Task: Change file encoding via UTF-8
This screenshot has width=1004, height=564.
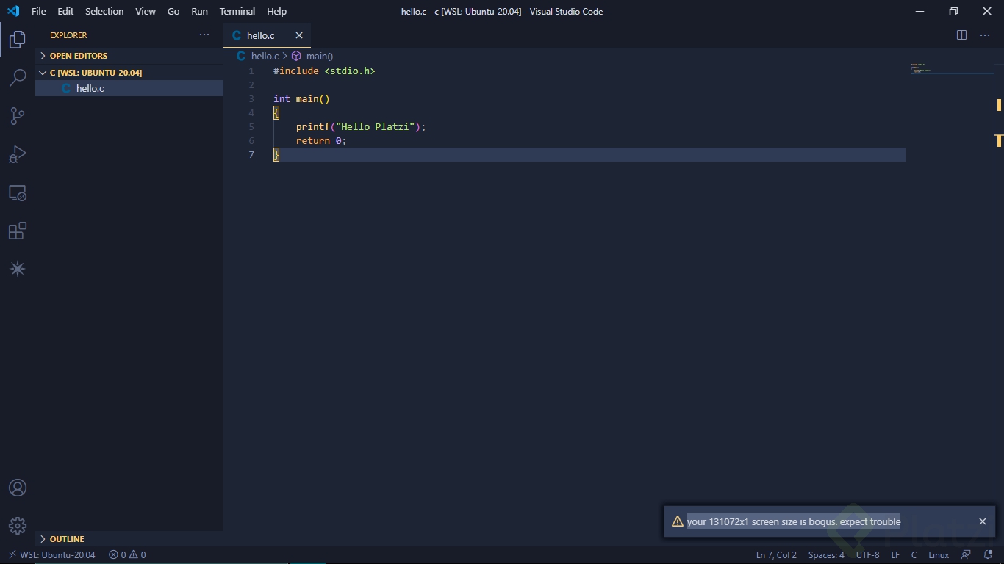Action: coord(867,555)
